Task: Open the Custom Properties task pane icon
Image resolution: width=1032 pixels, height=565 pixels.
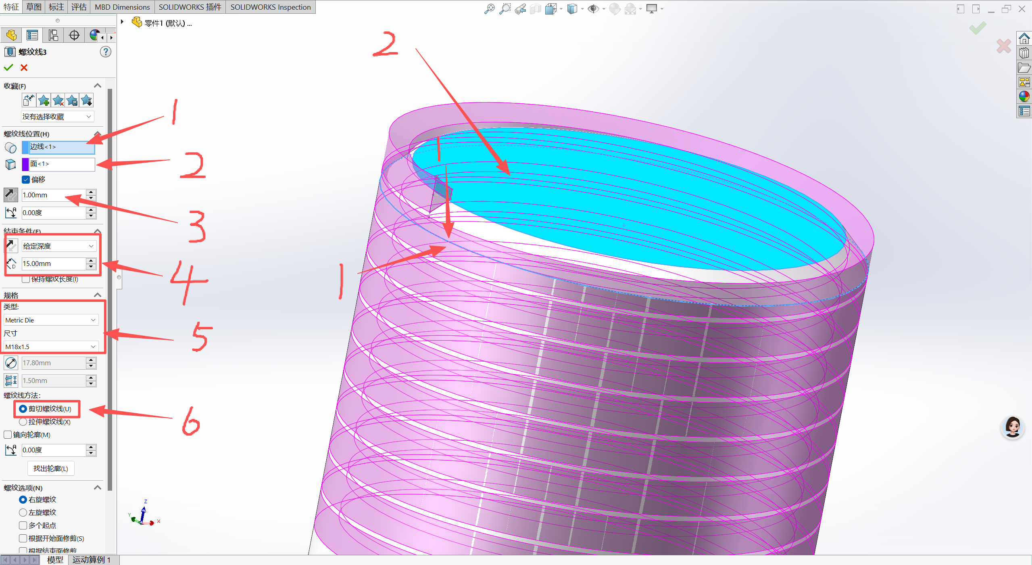Action: [x=1024, y=111]
